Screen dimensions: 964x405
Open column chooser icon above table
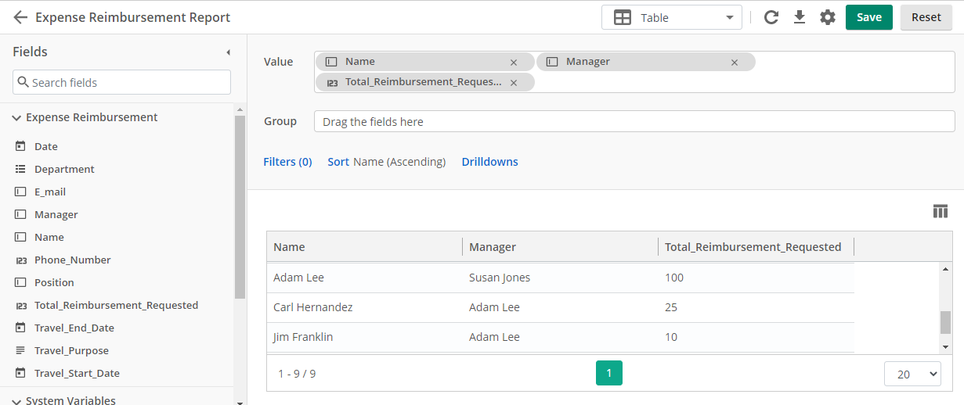point(941,211)
